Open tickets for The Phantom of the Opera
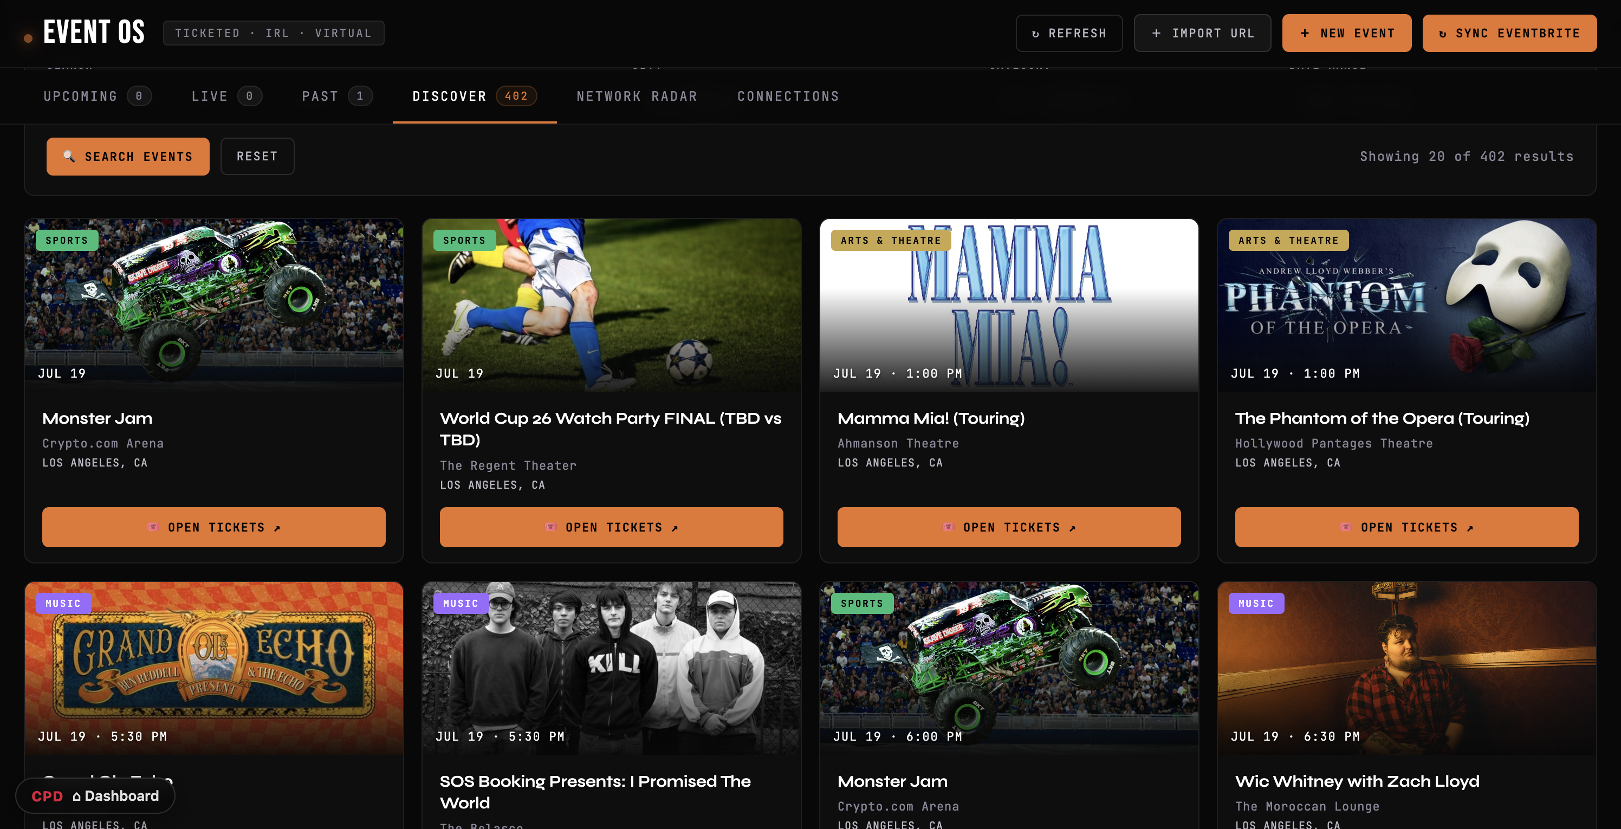This screenshot has width=1621, height=829. pos(1407,528)
